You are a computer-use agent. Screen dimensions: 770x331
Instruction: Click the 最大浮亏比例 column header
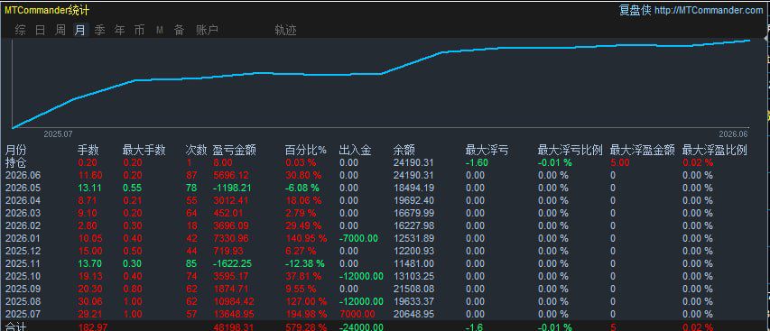tap(571, 150)
